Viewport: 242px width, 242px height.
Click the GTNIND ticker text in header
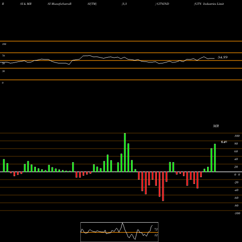pyautogui.click(x=163, y=4)
